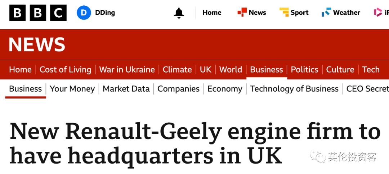389x174 pixels.
Task: Switch to Market Data sub-tab
Action: point(126,89)
